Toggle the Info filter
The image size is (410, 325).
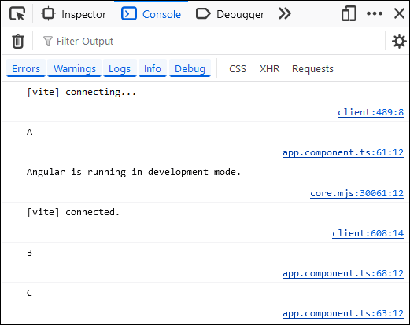pyautogui.click(x=153, y=68)
